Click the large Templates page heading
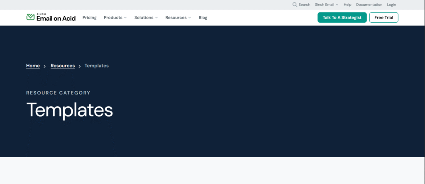Screen dimensions: 425x184 pos(69,110)
